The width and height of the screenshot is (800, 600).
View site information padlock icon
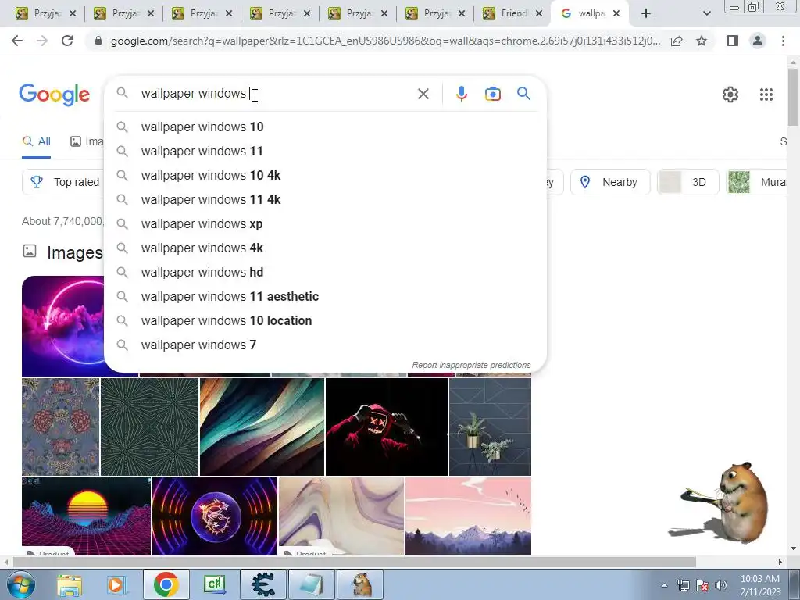[x=98, y=41]
